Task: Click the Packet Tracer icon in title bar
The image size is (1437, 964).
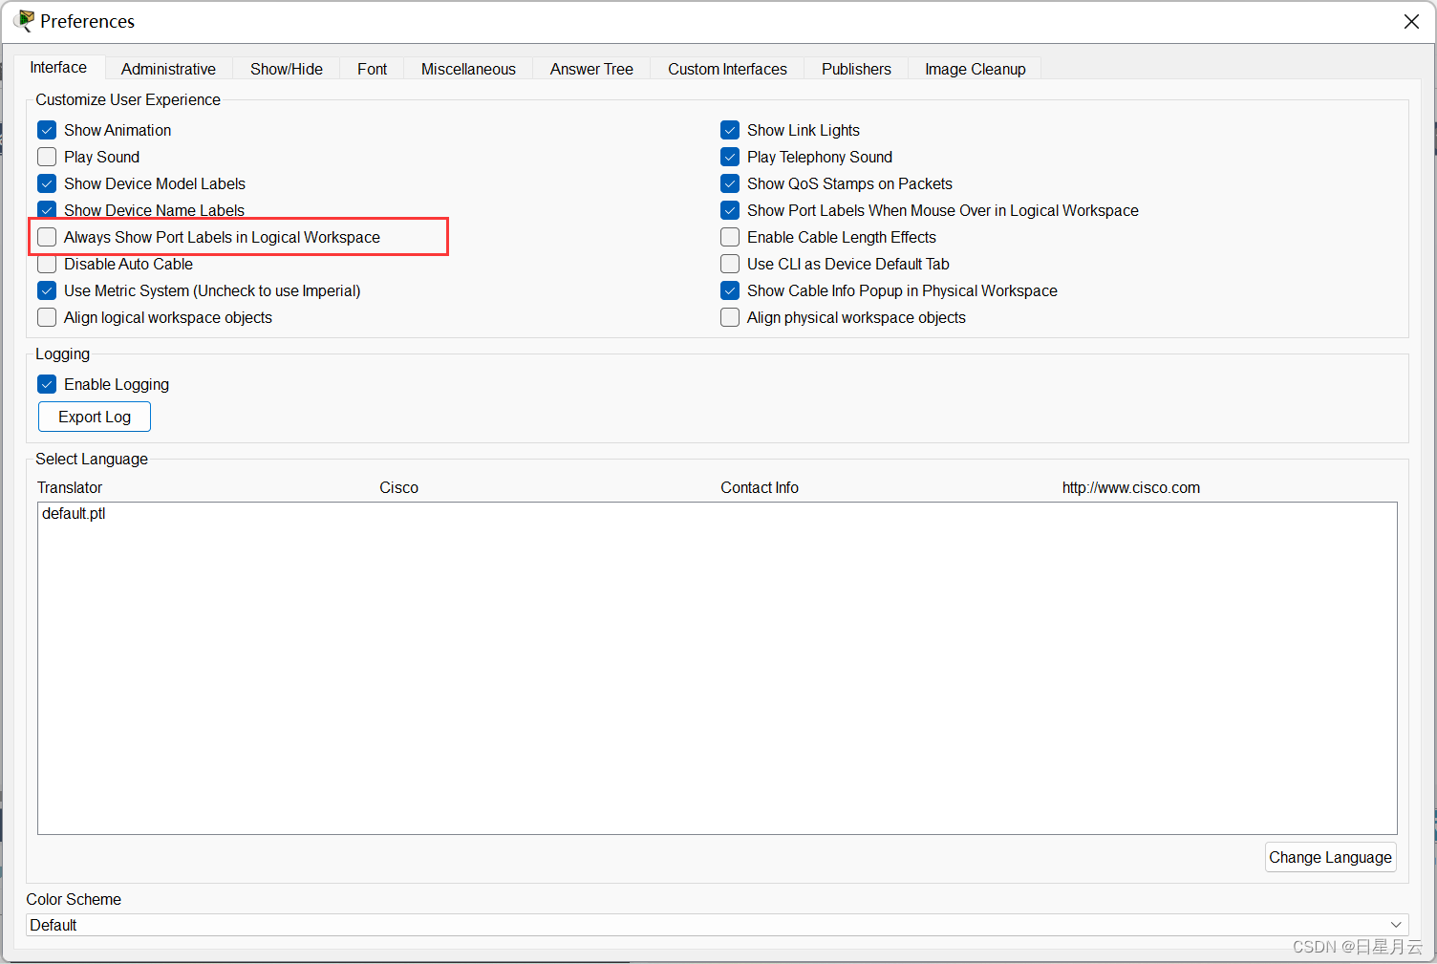Action: (24, 21)
